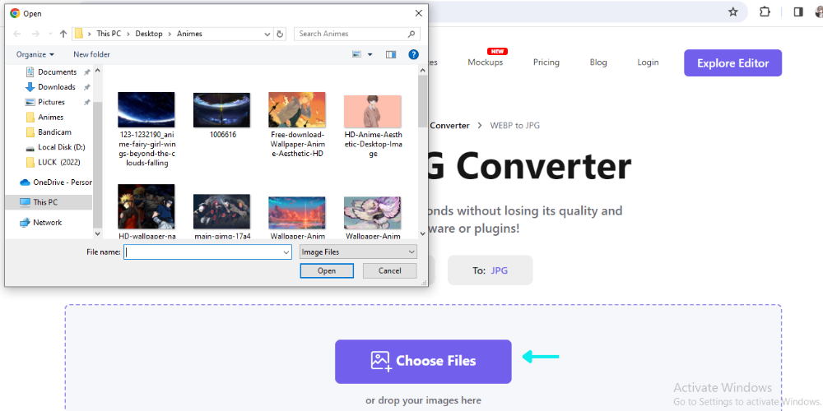Click the address bar folder icon
This screenshot has height=411, width=823.
pyautogui.click(x=79, y=34)
